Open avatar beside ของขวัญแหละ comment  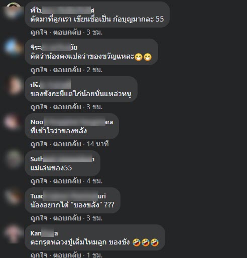(x=14, y=48)
